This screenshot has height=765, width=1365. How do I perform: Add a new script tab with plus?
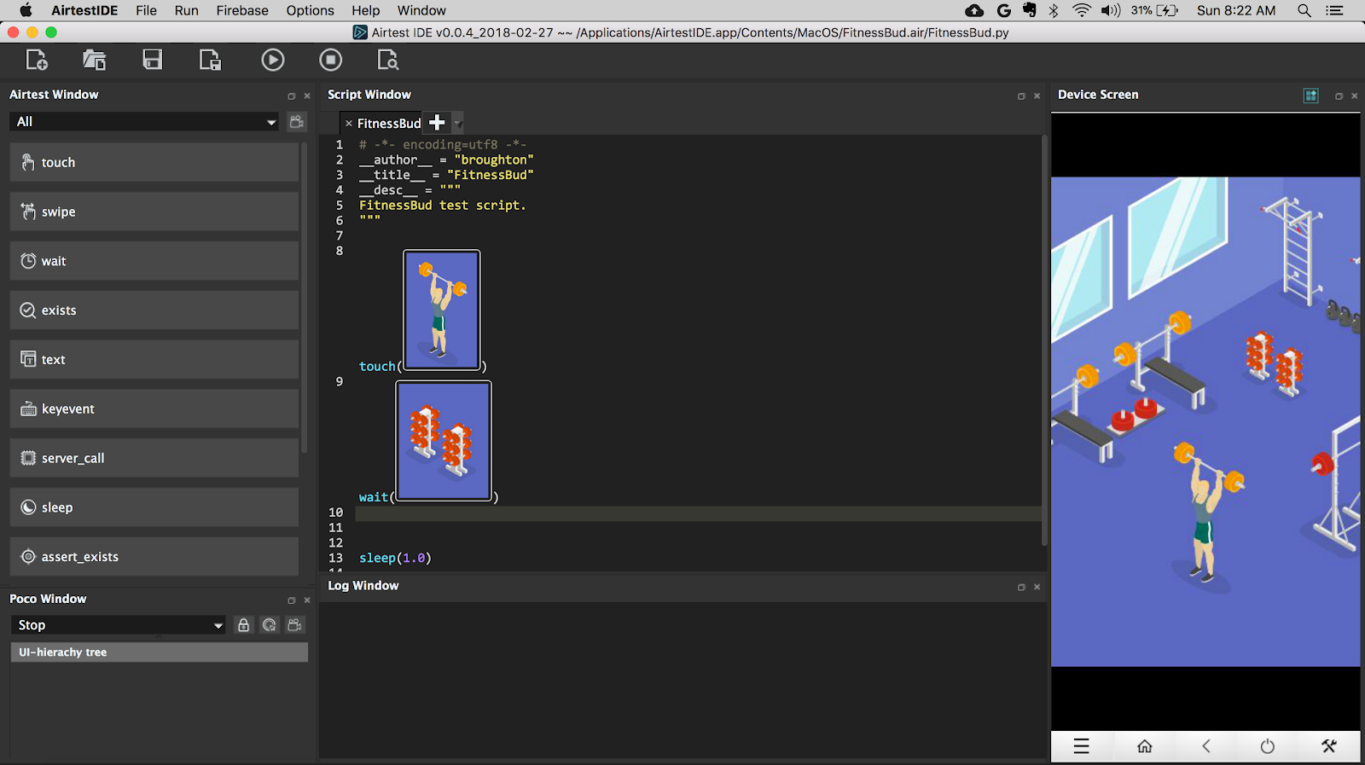coord(437,123)
